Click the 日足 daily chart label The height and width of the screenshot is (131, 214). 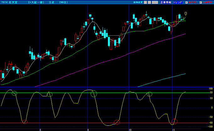[x=51, y=2]
